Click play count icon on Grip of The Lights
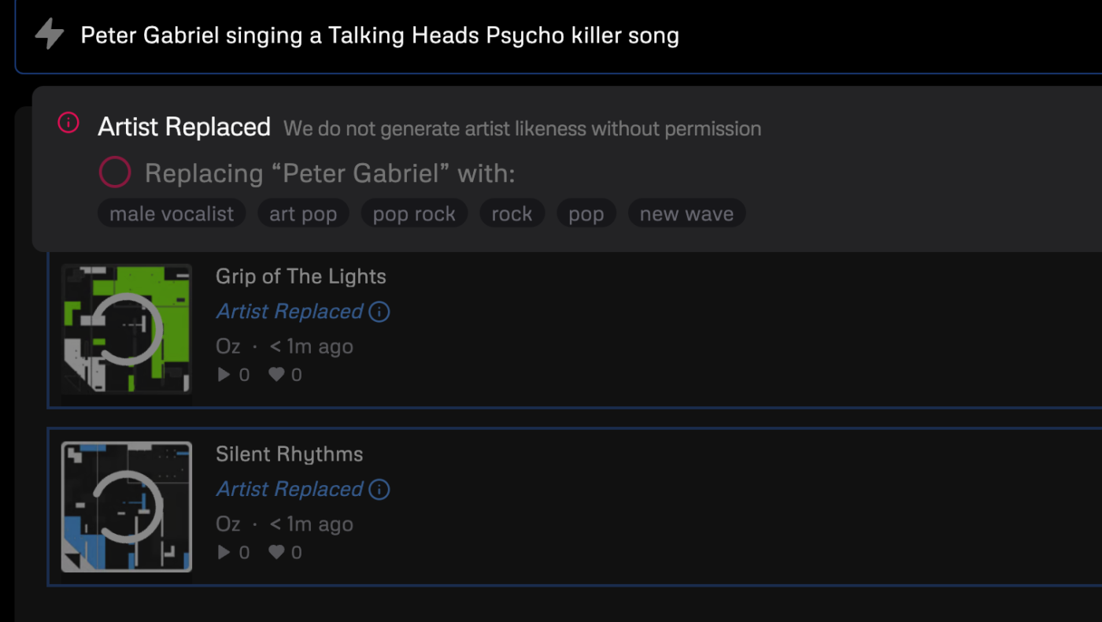The width and height of the screenshot is (1102, 622). coord(224,375)
